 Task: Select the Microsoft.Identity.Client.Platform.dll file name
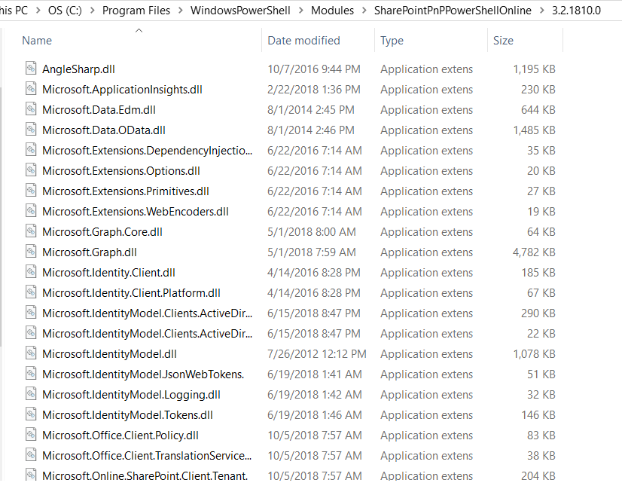pos(131,293)
